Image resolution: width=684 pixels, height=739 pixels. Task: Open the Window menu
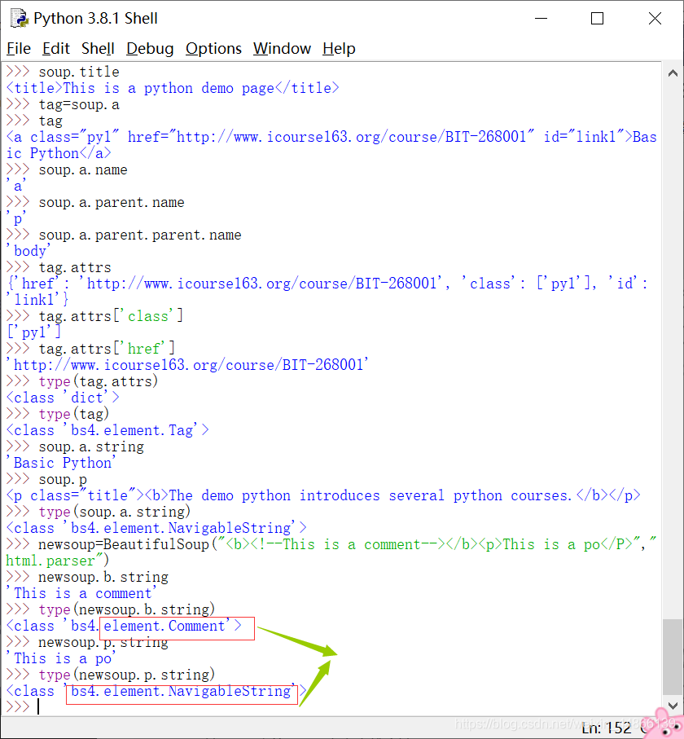[282, 49]
